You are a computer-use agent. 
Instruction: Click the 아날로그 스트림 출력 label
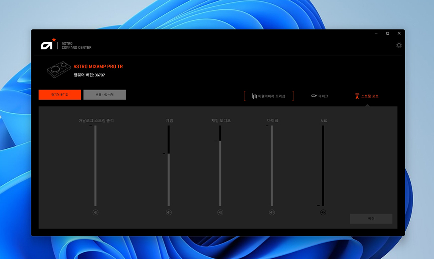click(x=96, y=120)
